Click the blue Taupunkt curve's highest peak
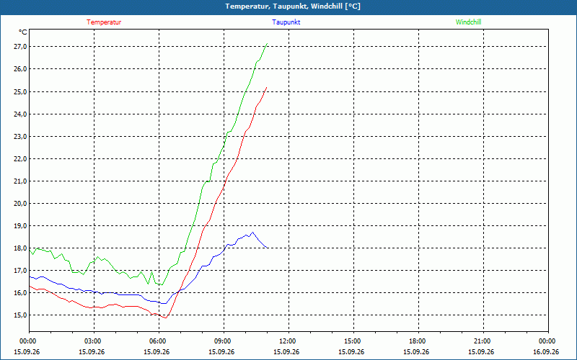This screenshot has width=577, height=360. click(x=252, y=232)
